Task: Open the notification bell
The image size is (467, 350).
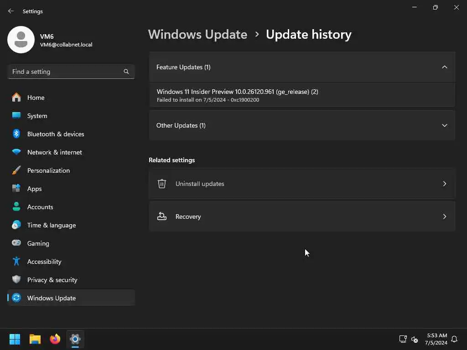Action: coord(454,339)
